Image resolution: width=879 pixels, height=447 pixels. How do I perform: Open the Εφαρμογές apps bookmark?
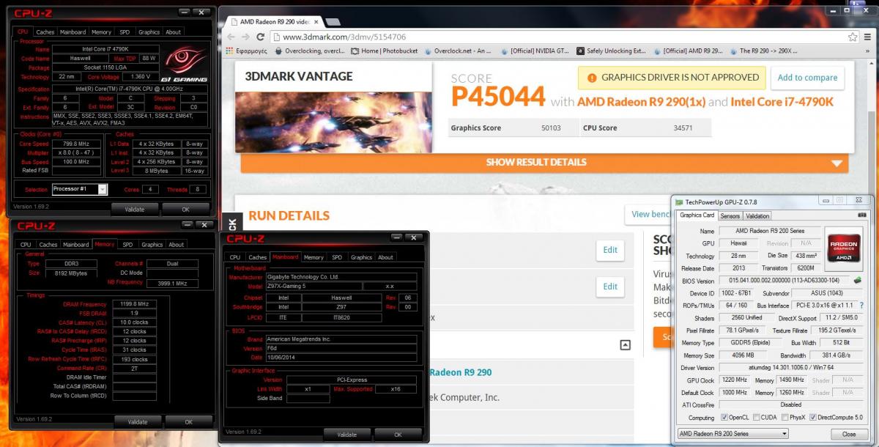click(x=245, y=51)
